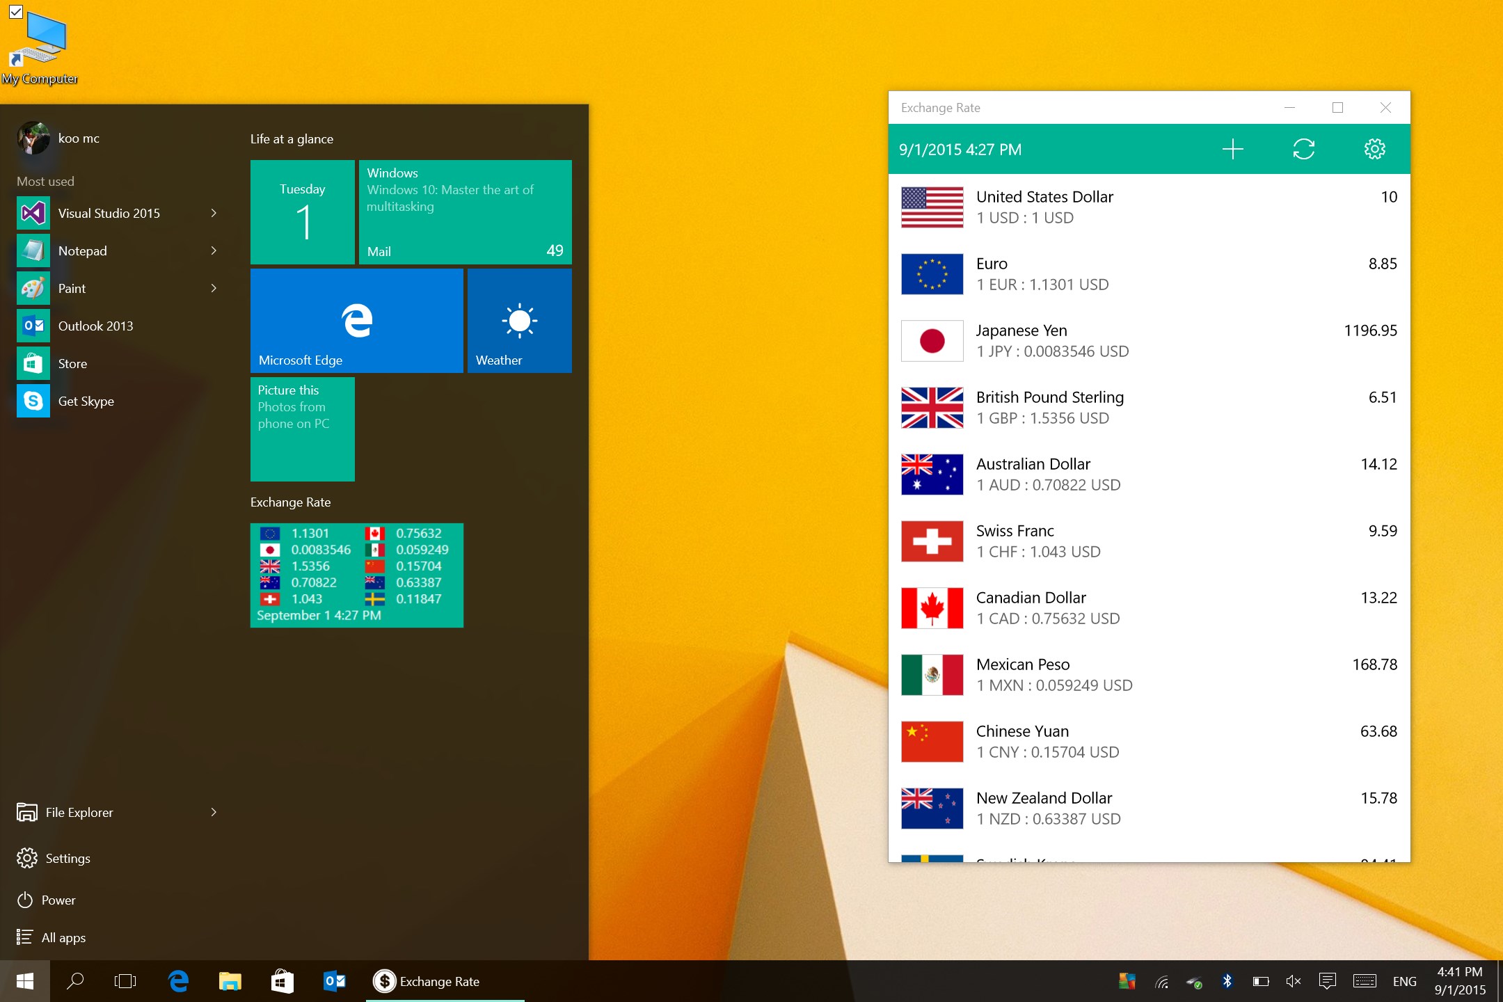1503x1002 pixels.
Task: Launch the Microsoft Edge tile
Action: pyautogui.click(x=356, y=321)
